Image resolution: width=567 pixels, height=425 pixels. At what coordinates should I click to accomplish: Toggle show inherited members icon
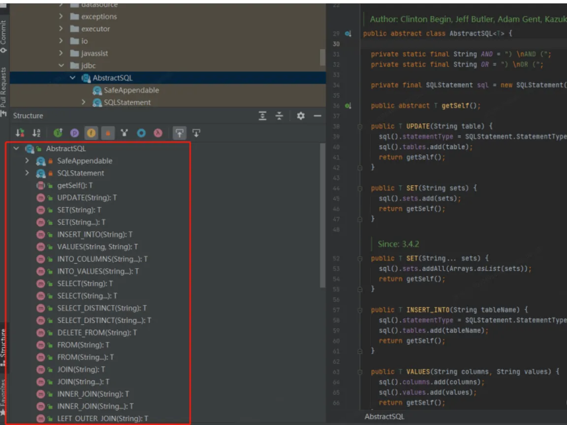58,133
